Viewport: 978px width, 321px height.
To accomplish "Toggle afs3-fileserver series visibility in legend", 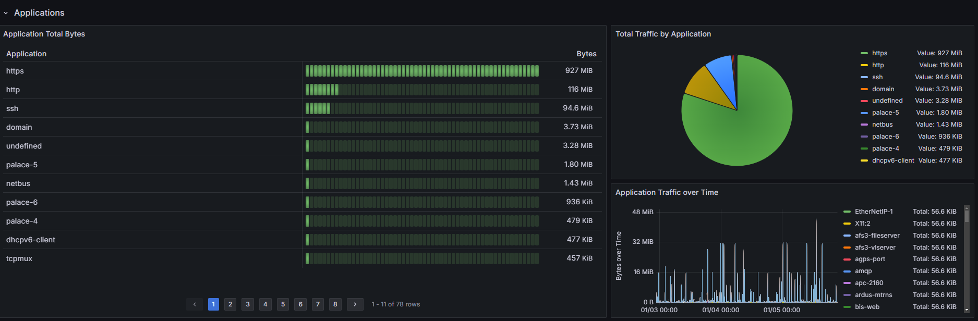I will [x=877, y=236].
